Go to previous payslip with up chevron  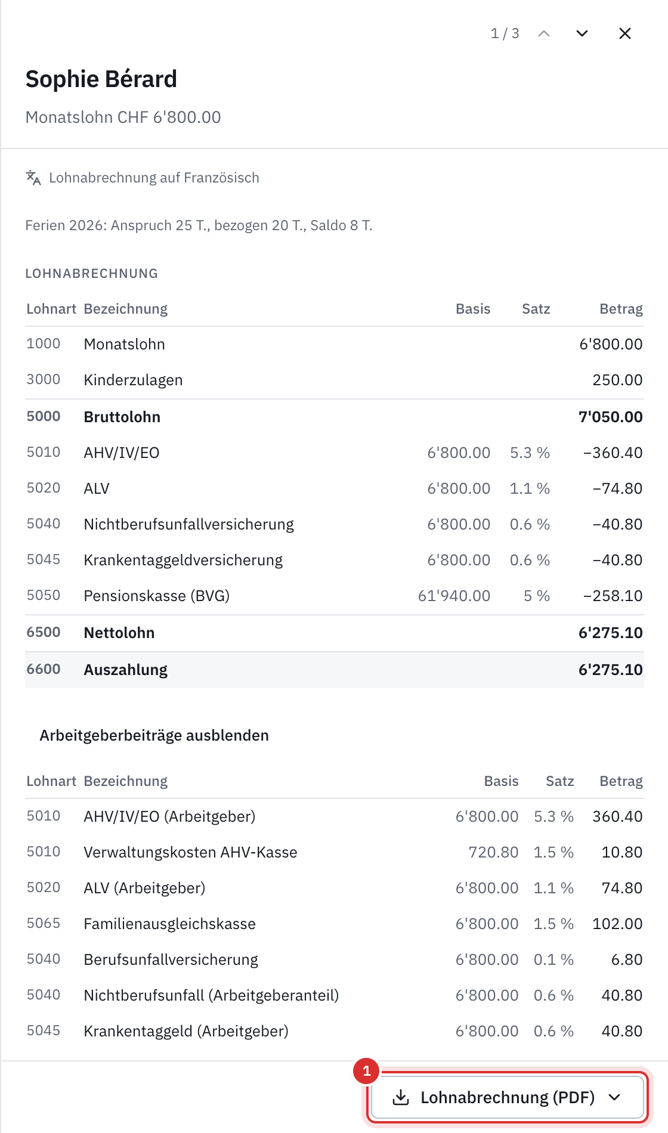543,33
